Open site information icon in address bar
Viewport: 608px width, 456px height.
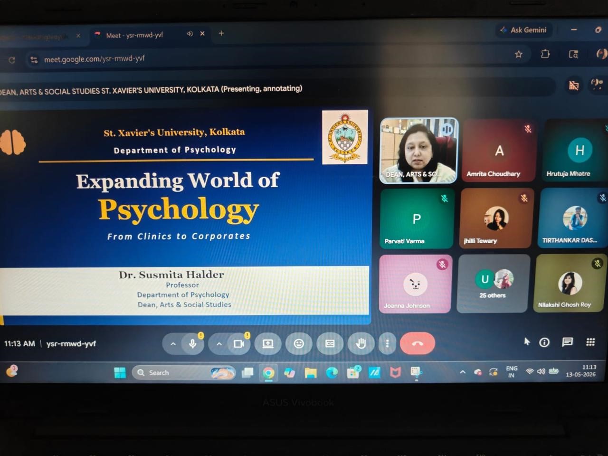click(34, 59)
